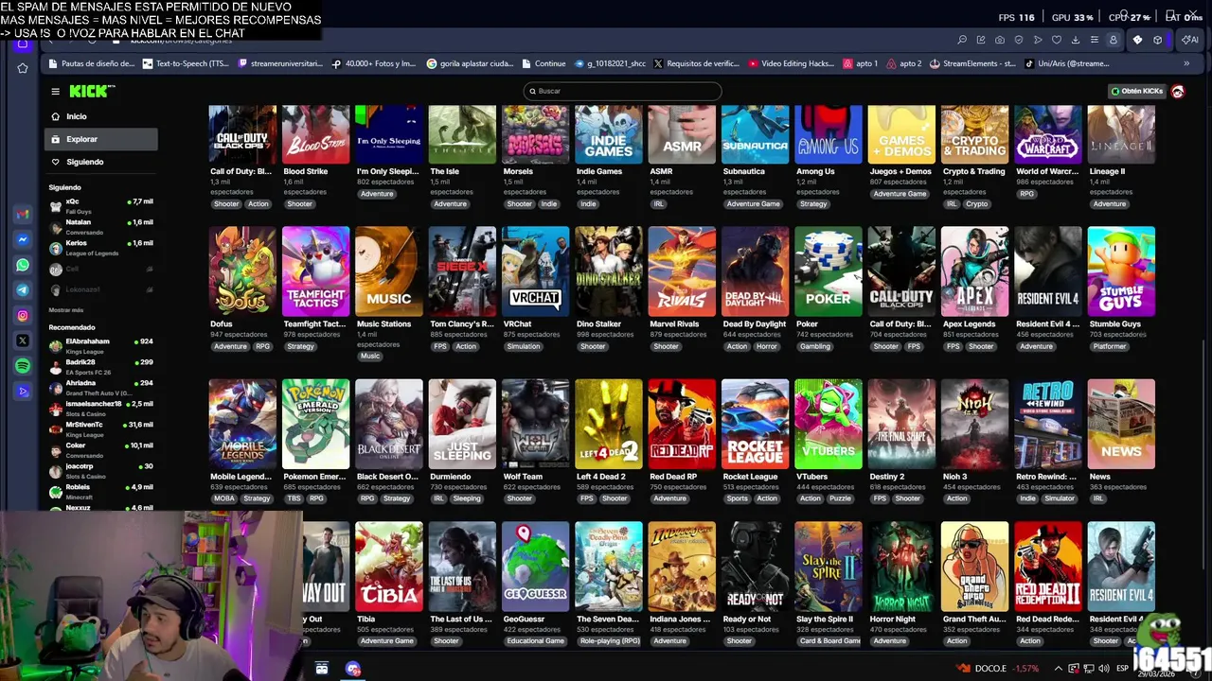Click the cube extensions toolbar icon

point(1157,40)
